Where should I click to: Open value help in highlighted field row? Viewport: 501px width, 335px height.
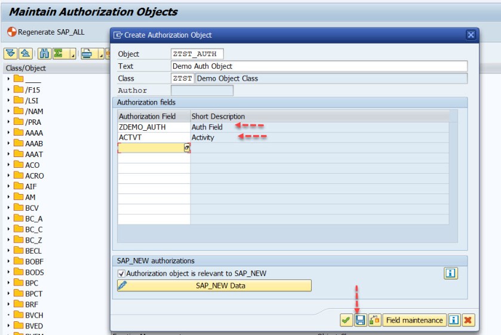click(186, 147)
